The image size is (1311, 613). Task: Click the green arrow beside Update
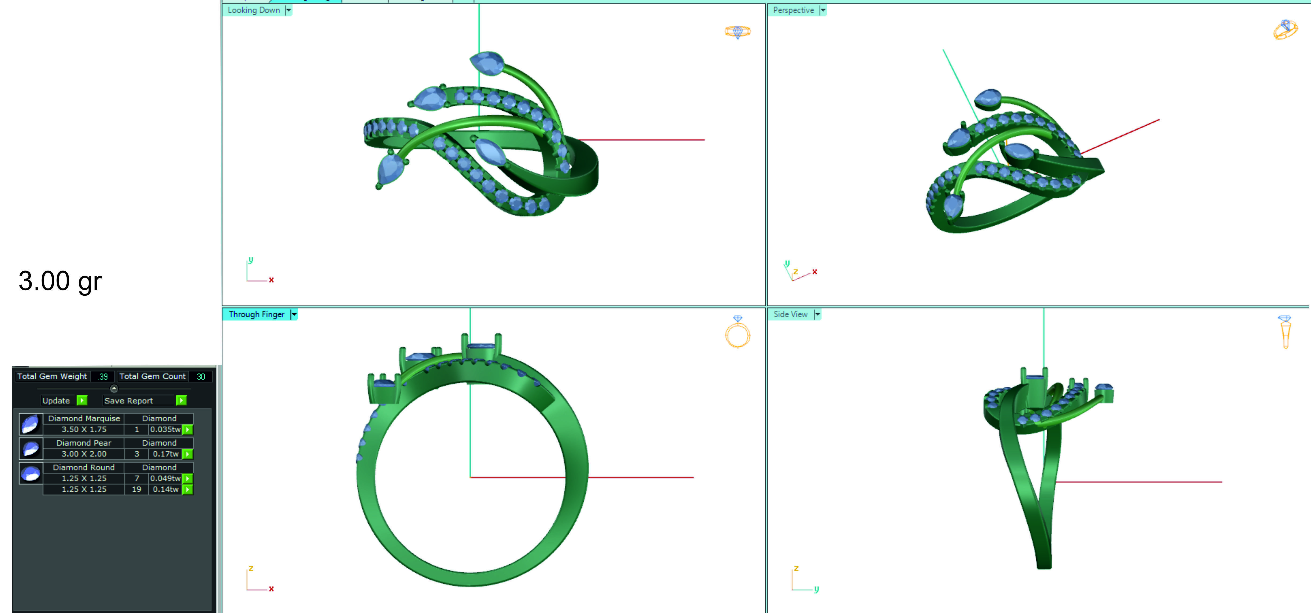(x=82, y=400)
